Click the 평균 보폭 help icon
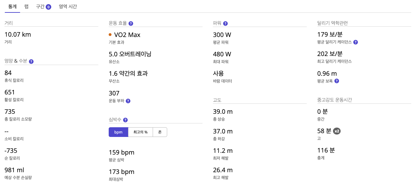This screenshot has height=185, width=414. point(337,81)
